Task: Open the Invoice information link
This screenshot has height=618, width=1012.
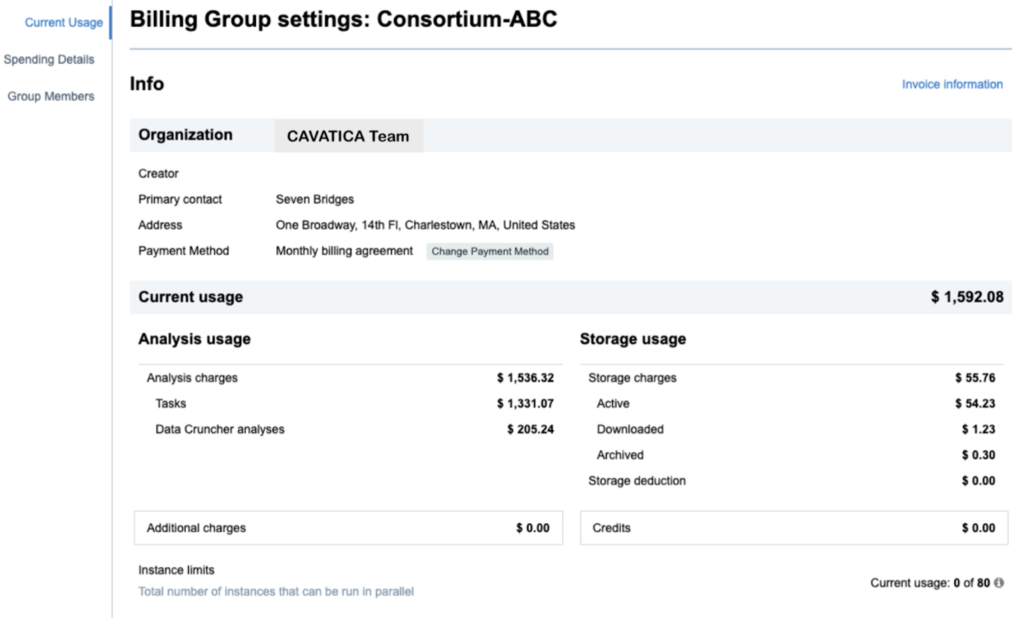Action: point(951,84)
